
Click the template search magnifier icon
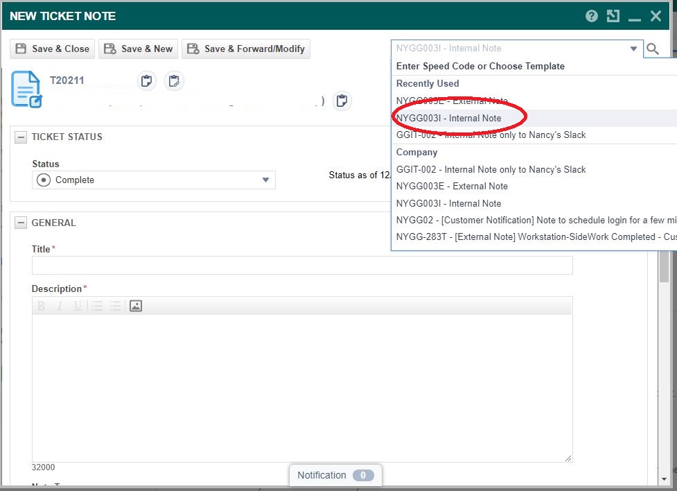tap(652, 49)
